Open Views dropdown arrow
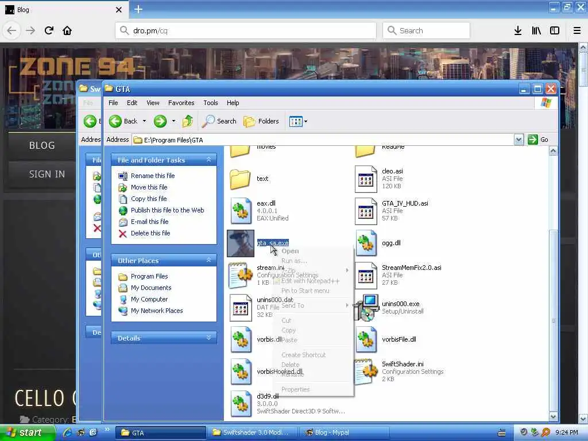This screenshot has width=588, height=441. (305, 121)
